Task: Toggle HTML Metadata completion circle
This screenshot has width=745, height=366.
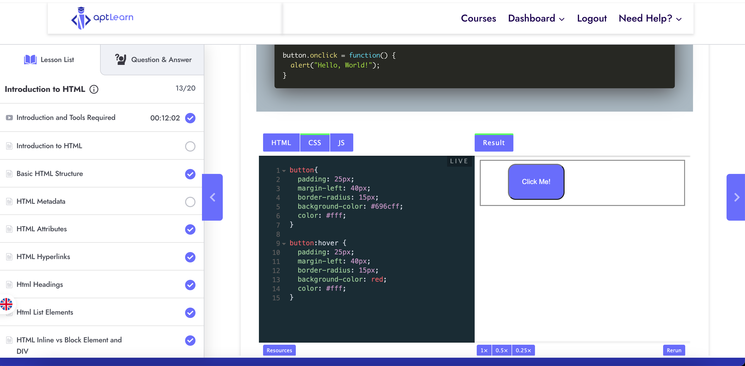Action: [190, 202]
